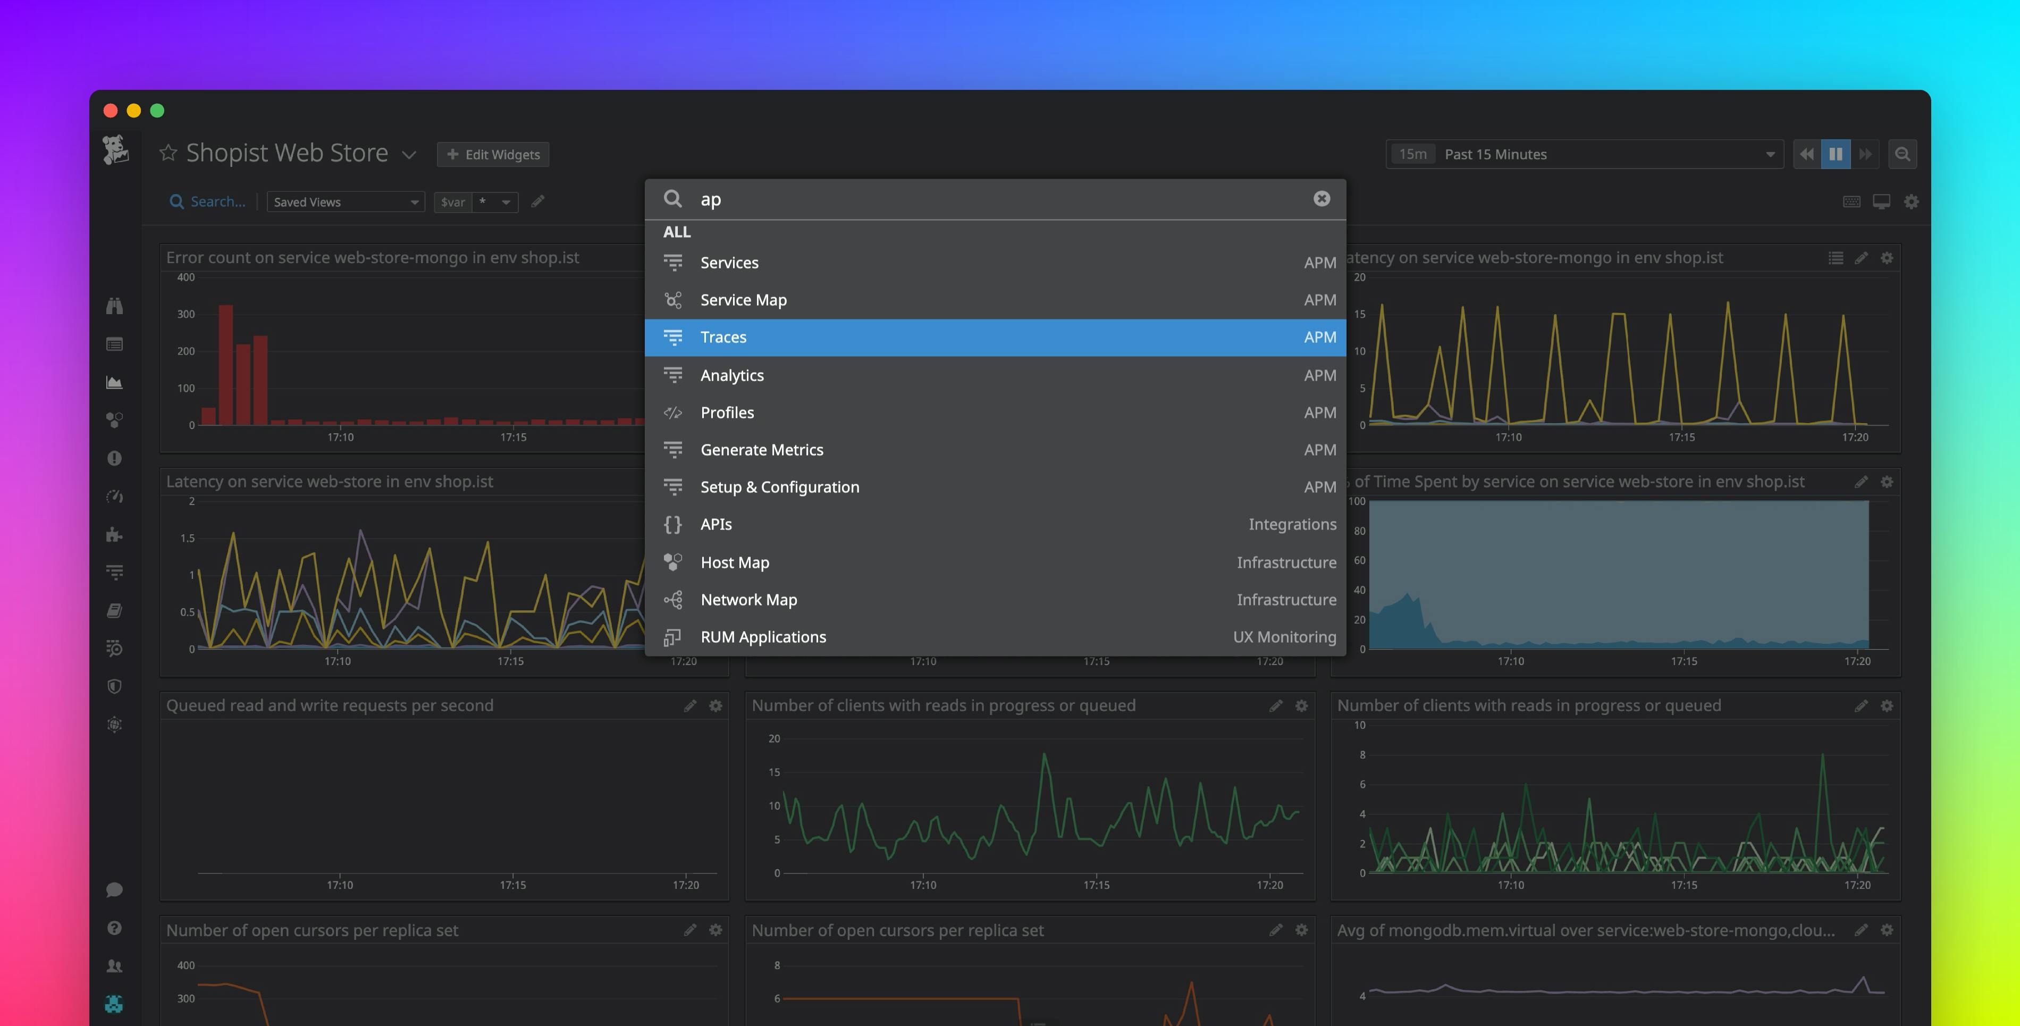Viewport: 2020px width, 1026px height.
Task: Choose Host Map from the search results
Action: pyautogui.click(x=734, y=561)
